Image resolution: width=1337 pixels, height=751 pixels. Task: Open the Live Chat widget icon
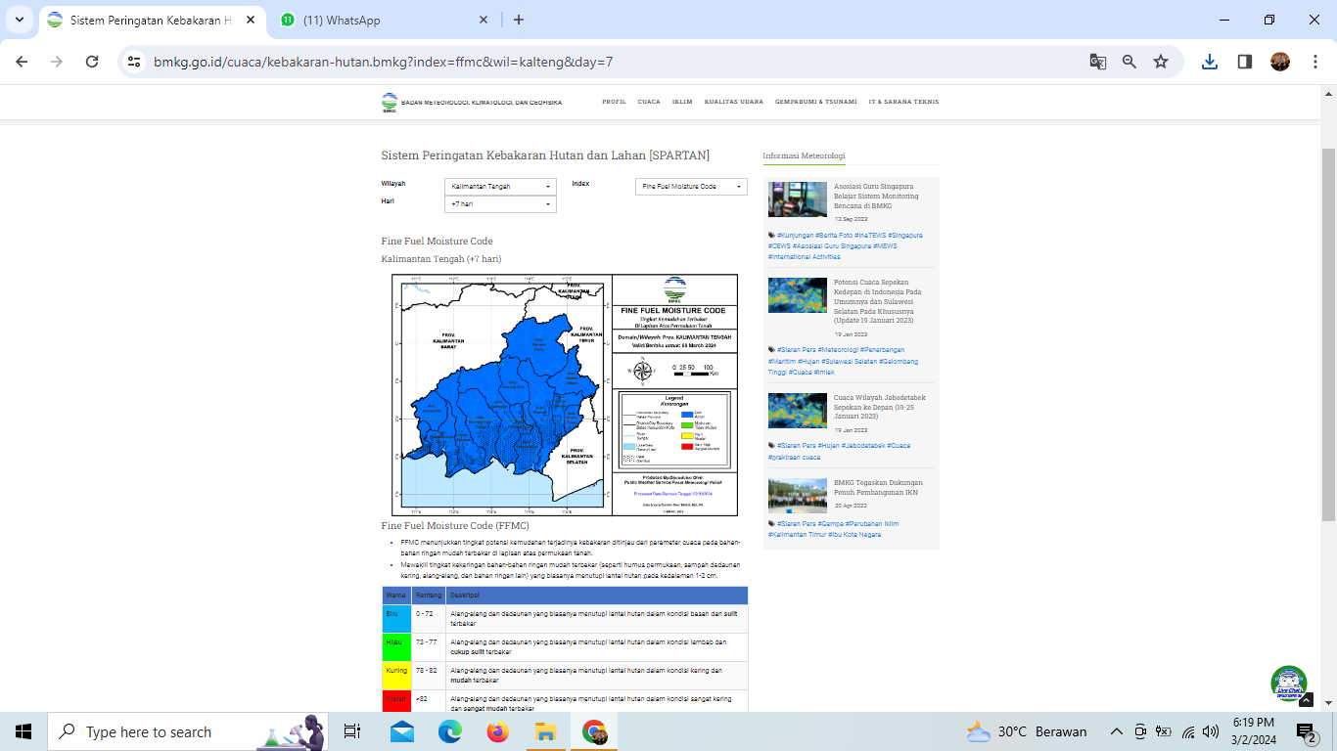(1289, 684)
